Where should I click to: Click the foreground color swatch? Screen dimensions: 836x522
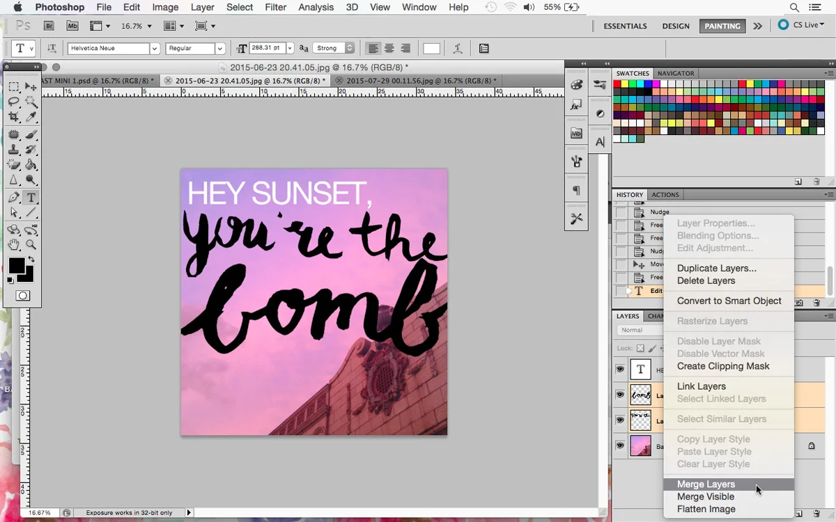tap(17, 265)
